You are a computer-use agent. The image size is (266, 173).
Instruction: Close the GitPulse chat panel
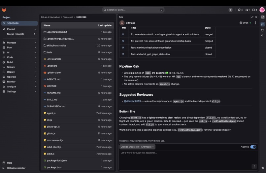[256, 17]
